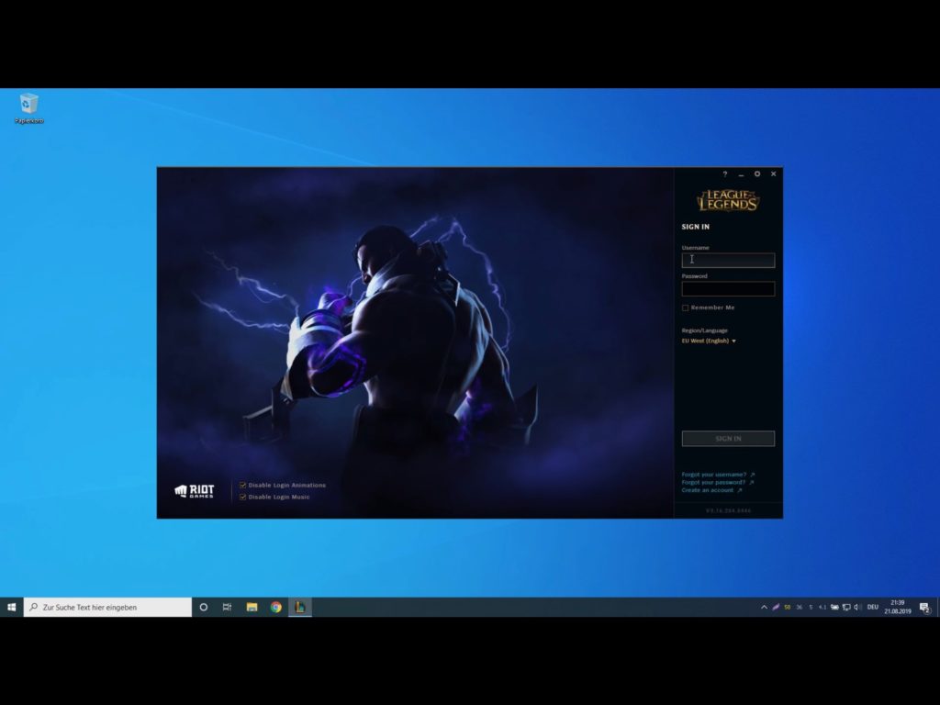
Task: Open File Explorer from the taskbar
Action: click(252, 607)
